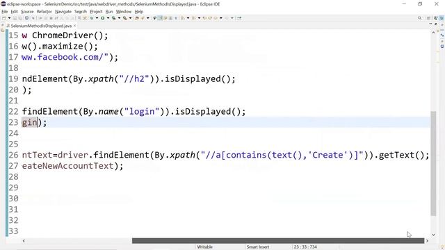Open the Search menu

(x=81, y=11)
